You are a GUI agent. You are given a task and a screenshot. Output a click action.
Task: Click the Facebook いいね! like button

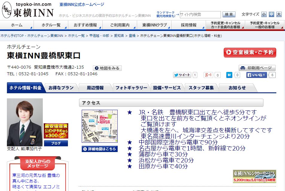pyautogui.click(x=257, y=75)
